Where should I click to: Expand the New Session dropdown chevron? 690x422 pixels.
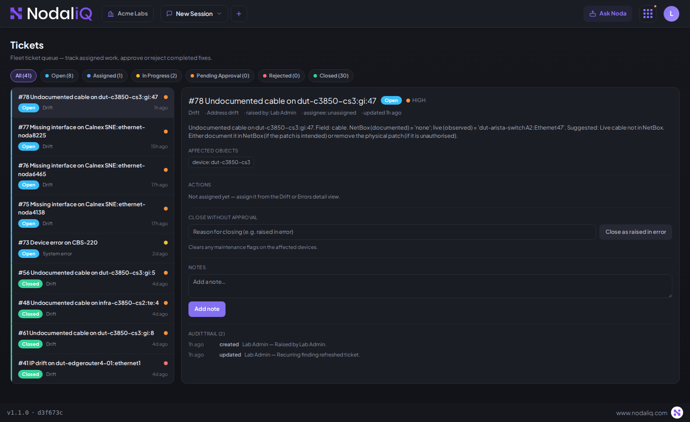tap(220, 14)
